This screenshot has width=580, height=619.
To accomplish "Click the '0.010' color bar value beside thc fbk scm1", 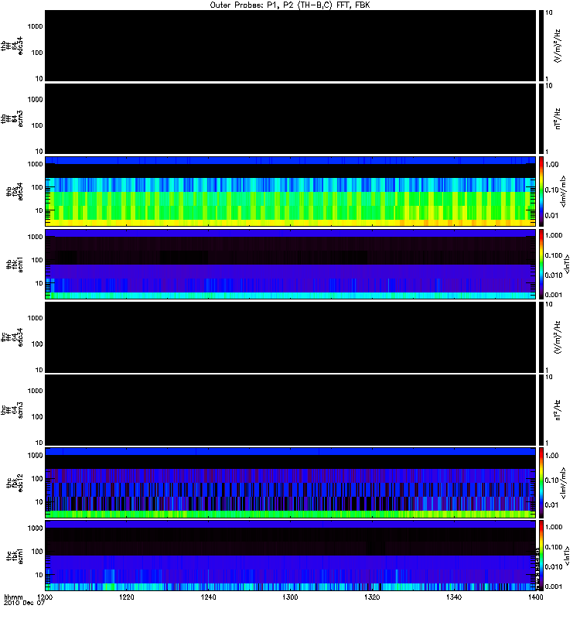I will pyautogui.click(x=554, y=567).
